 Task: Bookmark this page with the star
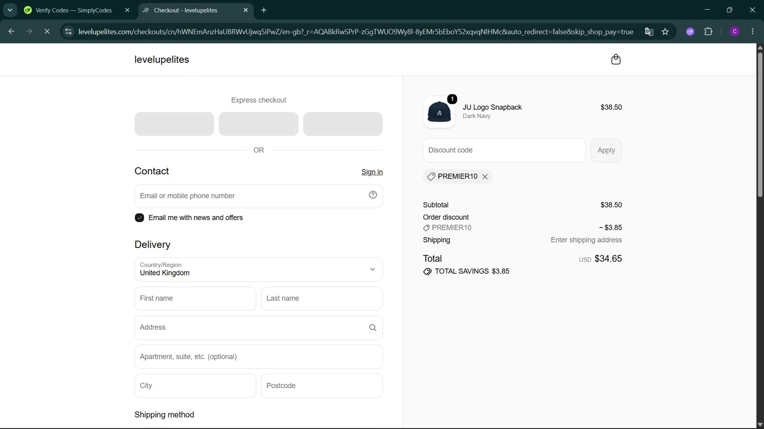[665, 32]
